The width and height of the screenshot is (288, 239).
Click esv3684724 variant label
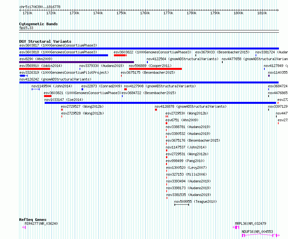(278, 86)
